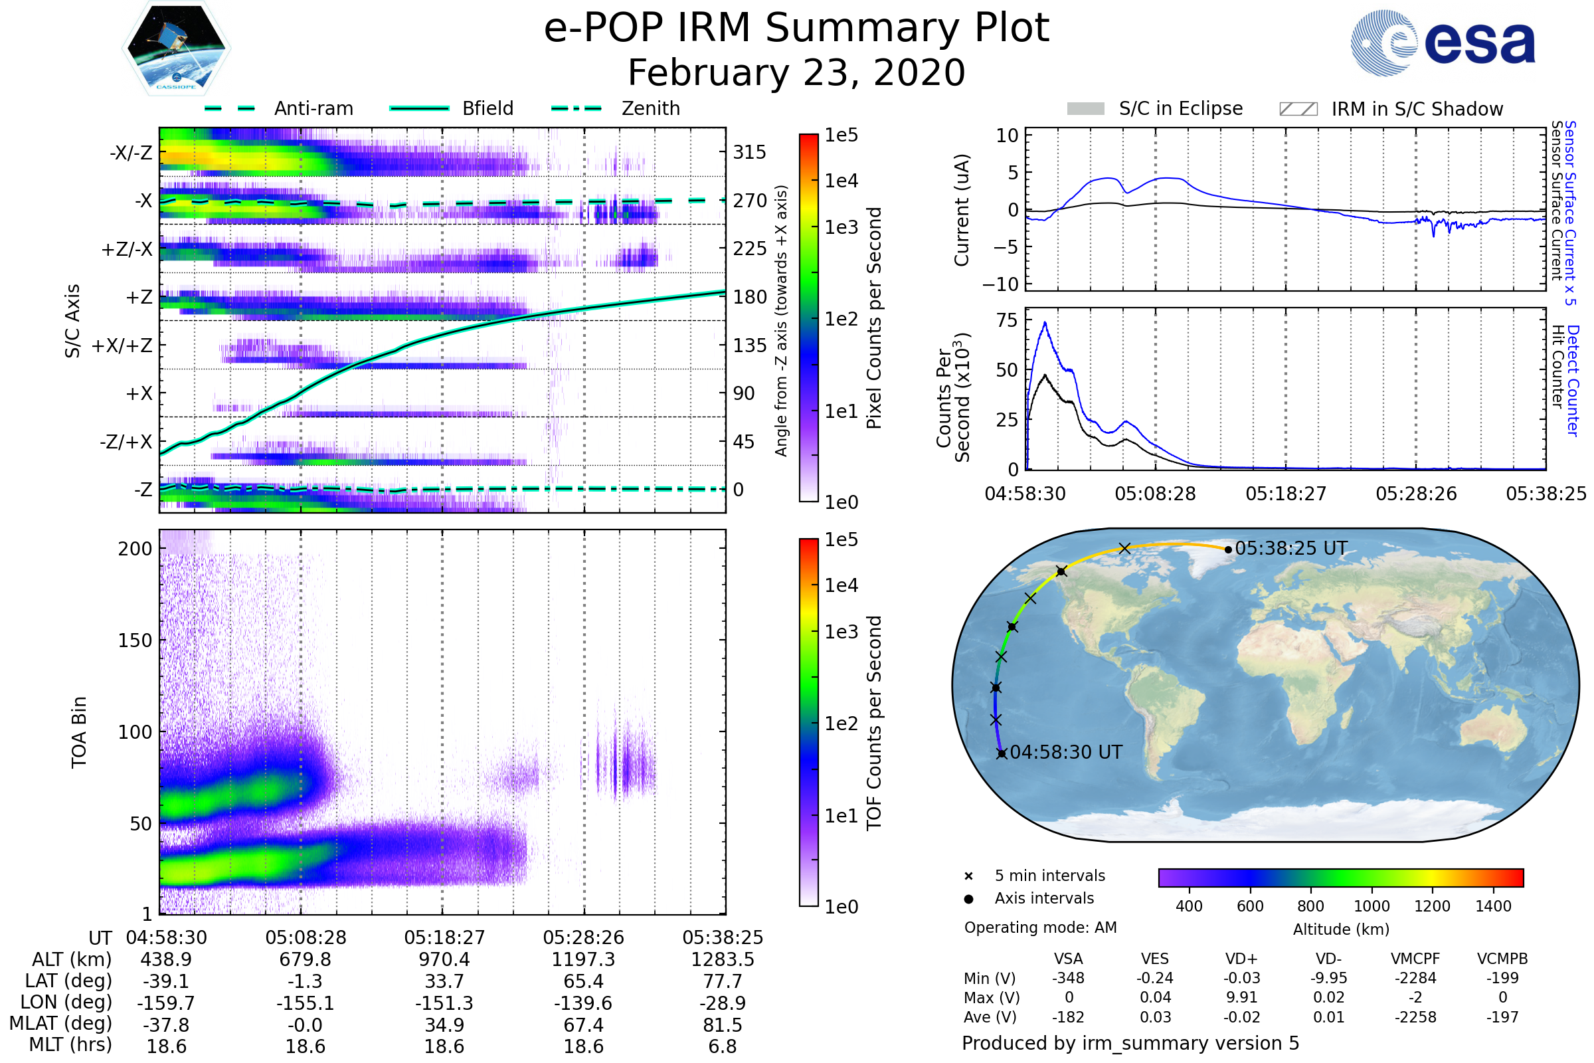
Task: Click the 04:58:30 UT orbit start point
Action: [1002, 754]
